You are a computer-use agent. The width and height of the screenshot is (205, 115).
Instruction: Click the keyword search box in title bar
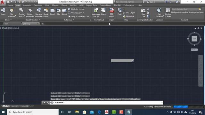(x=128, y=2)
